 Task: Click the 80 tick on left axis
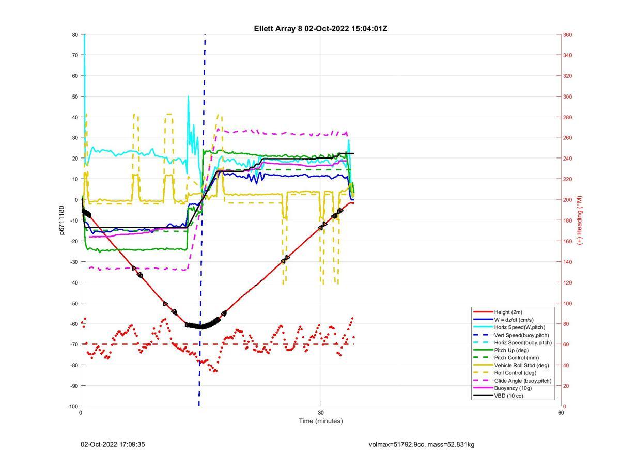75,35
